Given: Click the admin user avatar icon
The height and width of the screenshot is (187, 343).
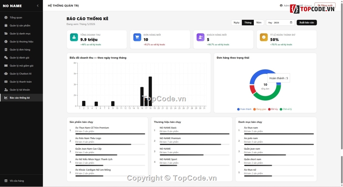Looking at the screenshot, I should (281, 5).
